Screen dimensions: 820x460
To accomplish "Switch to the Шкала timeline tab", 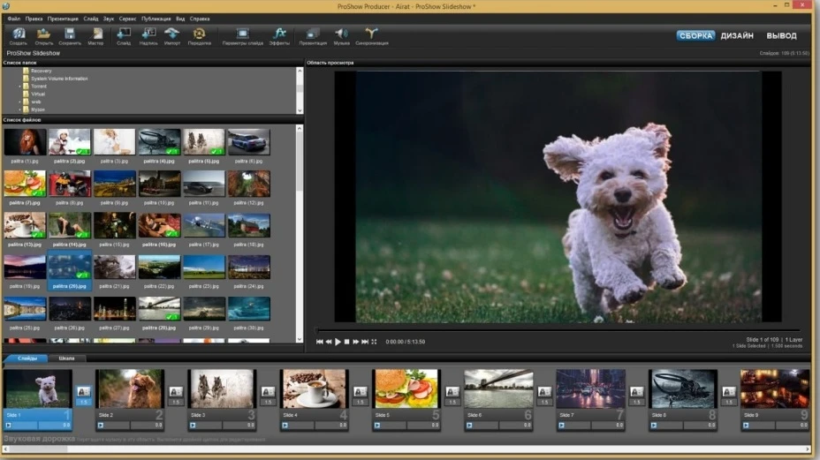I will [x=67, y=358].
